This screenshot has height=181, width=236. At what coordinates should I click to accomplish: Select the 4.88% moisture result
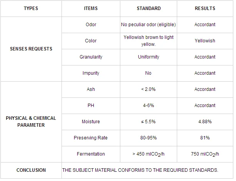pyautogui.click(x=205, y=122)
